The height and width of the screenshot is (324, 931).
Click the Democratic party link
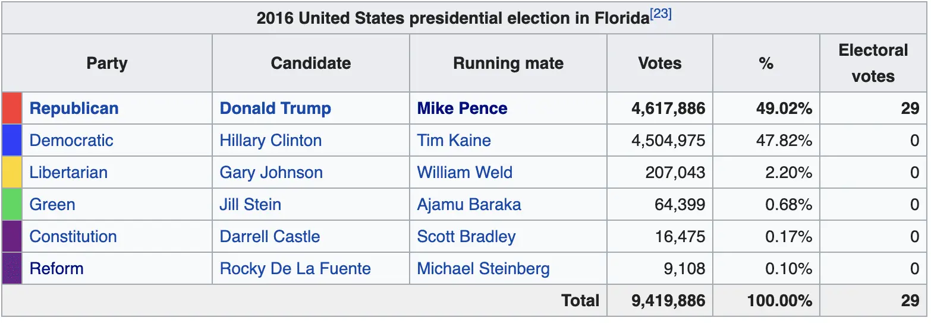coord(71,141)
